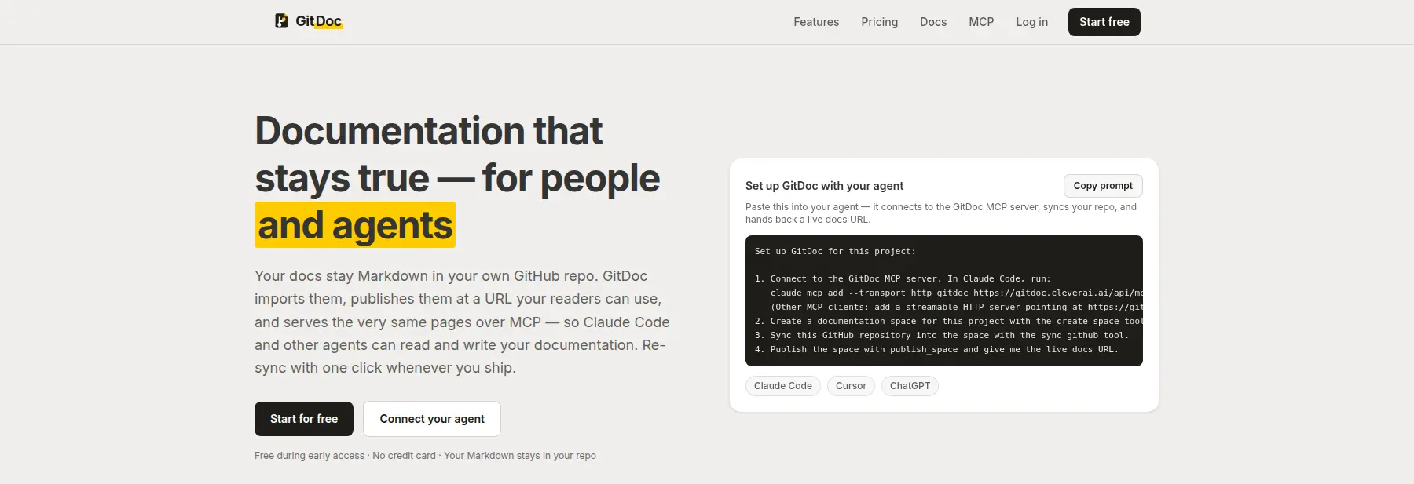The image size is (1414, 484).
Task: Click the 'claude mcp add --transport' command line
Action: coord(956,293)
